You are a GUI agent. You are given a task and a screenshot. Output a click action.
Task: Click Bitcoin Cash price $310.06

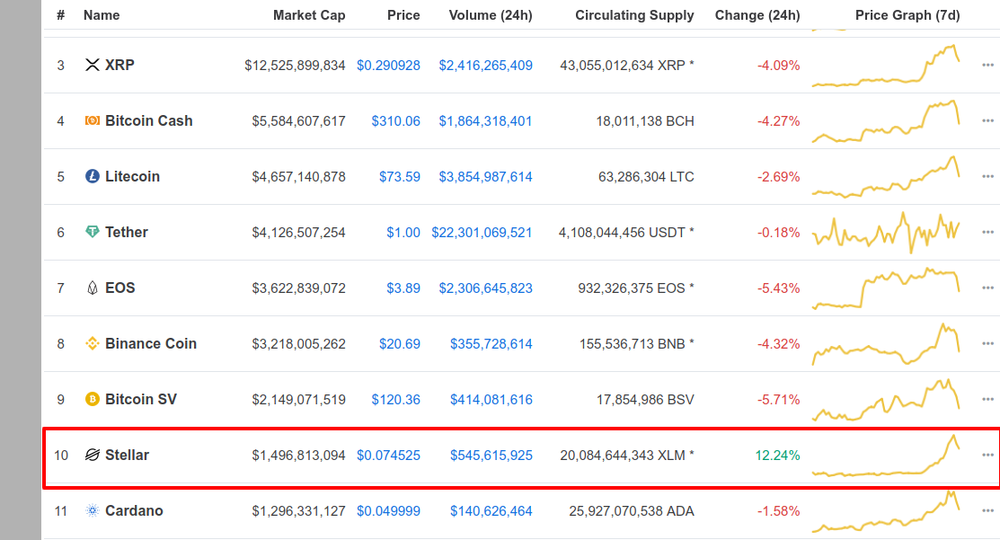[x=396, y=121]
